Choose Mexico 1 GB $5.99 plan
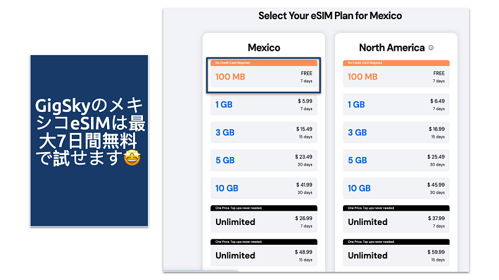499x280 pixels. [x=264, y=104]
